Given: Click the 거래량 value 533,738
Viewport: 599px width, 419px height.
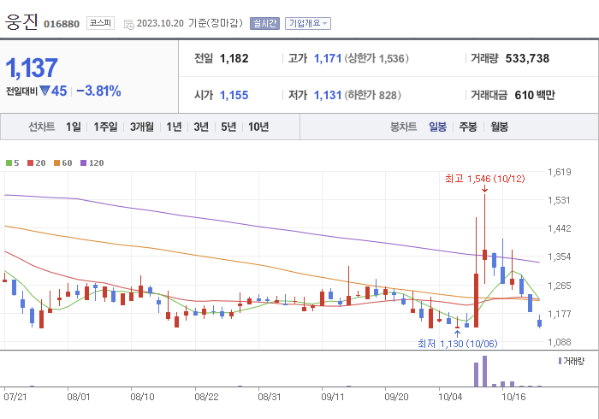Looking at the screenshot, I should [x=528, y=58].
